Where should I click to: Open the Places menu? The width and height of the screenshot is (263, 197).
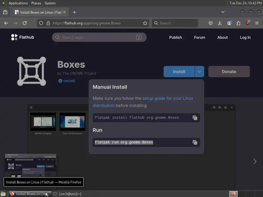[36, 3]
